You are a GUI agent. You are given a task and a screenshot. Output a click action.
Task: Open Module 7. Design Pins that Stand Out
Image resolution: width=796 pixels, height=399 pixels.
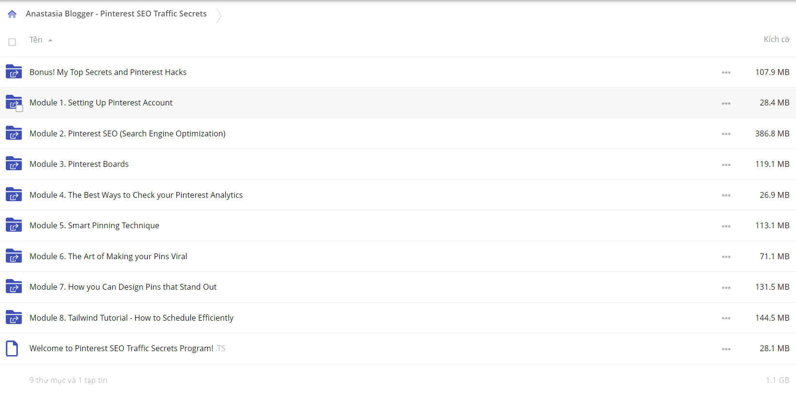(x=123, y=287)
